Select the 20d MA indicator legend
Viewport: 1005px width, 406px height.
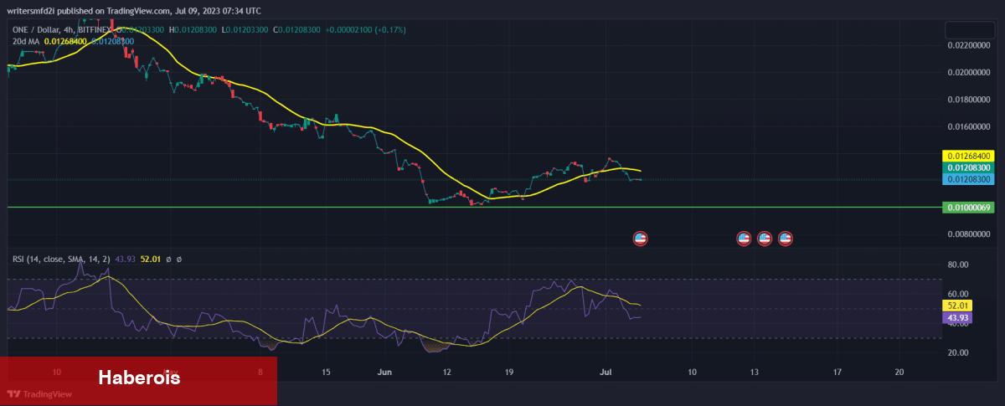[27, 40]
